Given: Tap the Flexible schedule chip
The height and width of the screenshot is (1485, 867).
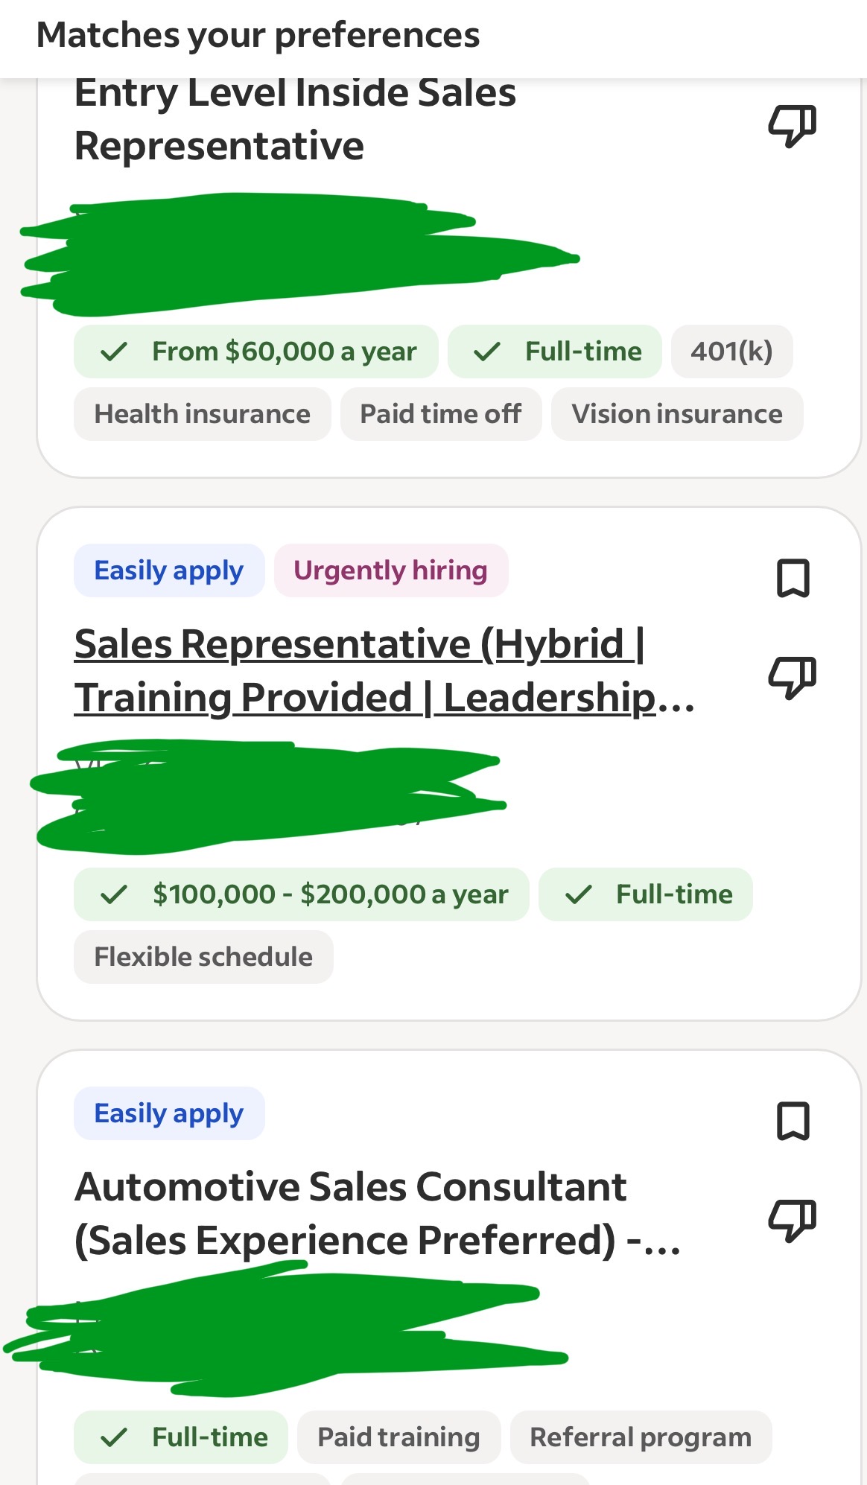Looking at the screenshot, I should (203, 957).
